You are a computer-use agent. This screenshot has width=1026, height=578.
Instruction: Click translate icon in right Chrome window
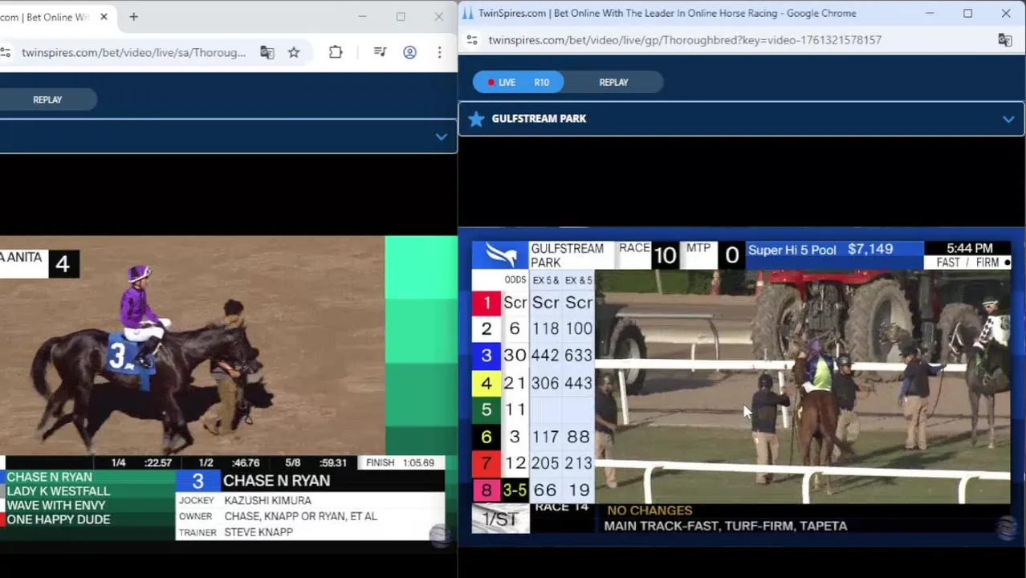1004,40
